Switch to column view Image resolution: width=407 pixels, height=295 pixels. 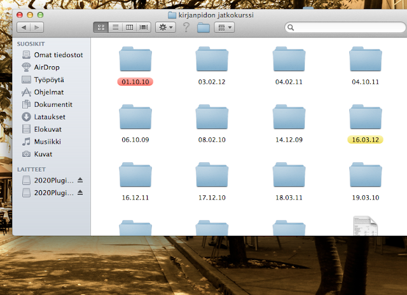pyautogui.click(x=129, y=27)
